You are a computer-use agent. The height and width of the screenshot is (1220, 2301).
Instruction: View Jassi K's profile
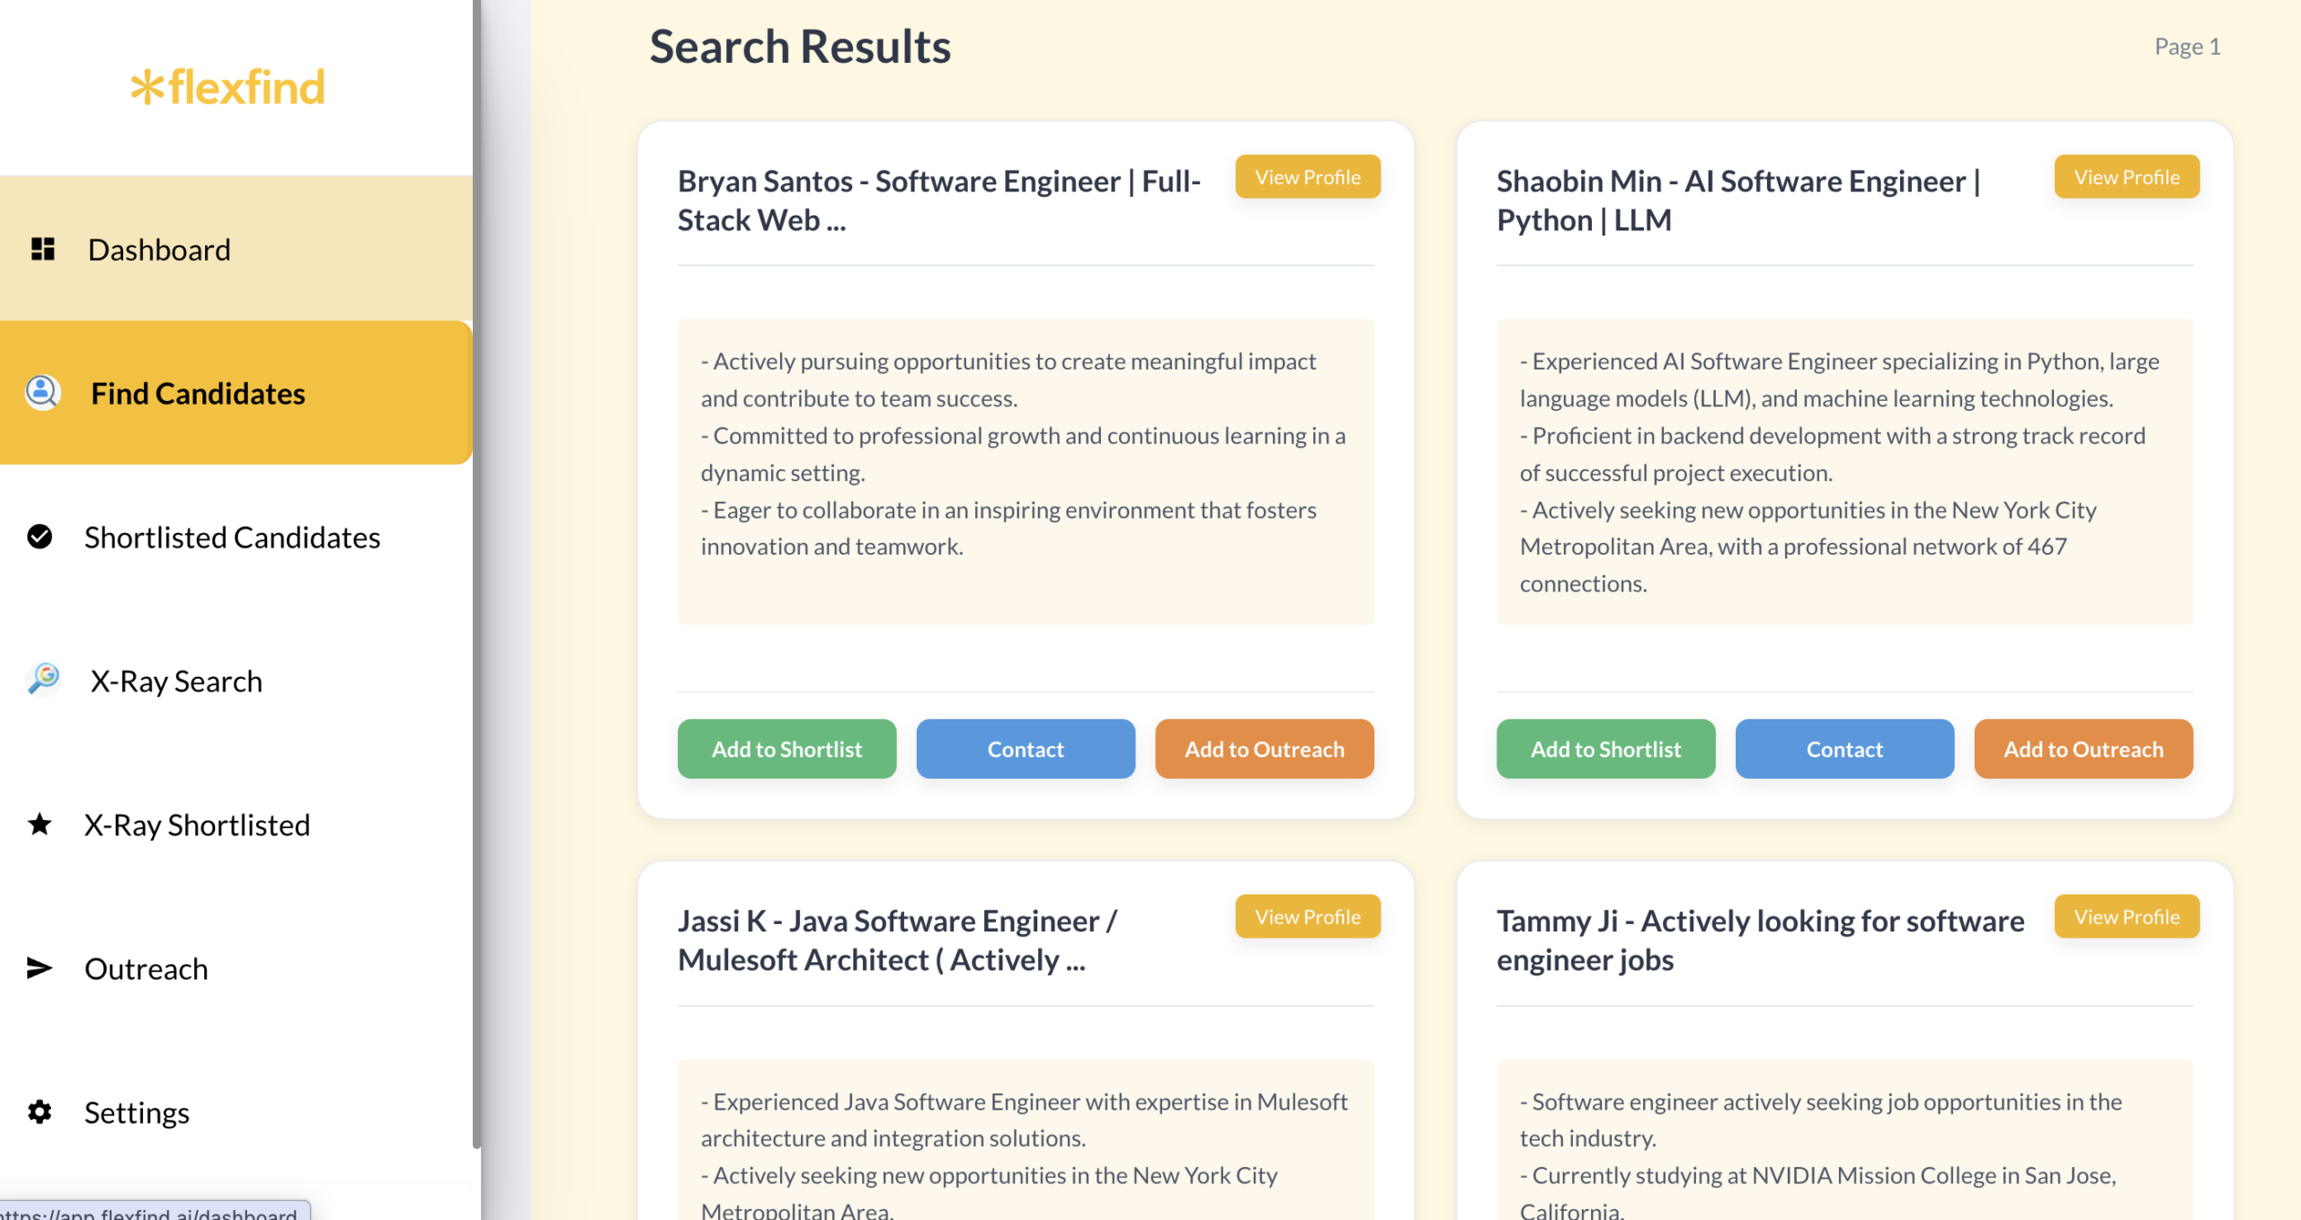[x=1308, y=917]
